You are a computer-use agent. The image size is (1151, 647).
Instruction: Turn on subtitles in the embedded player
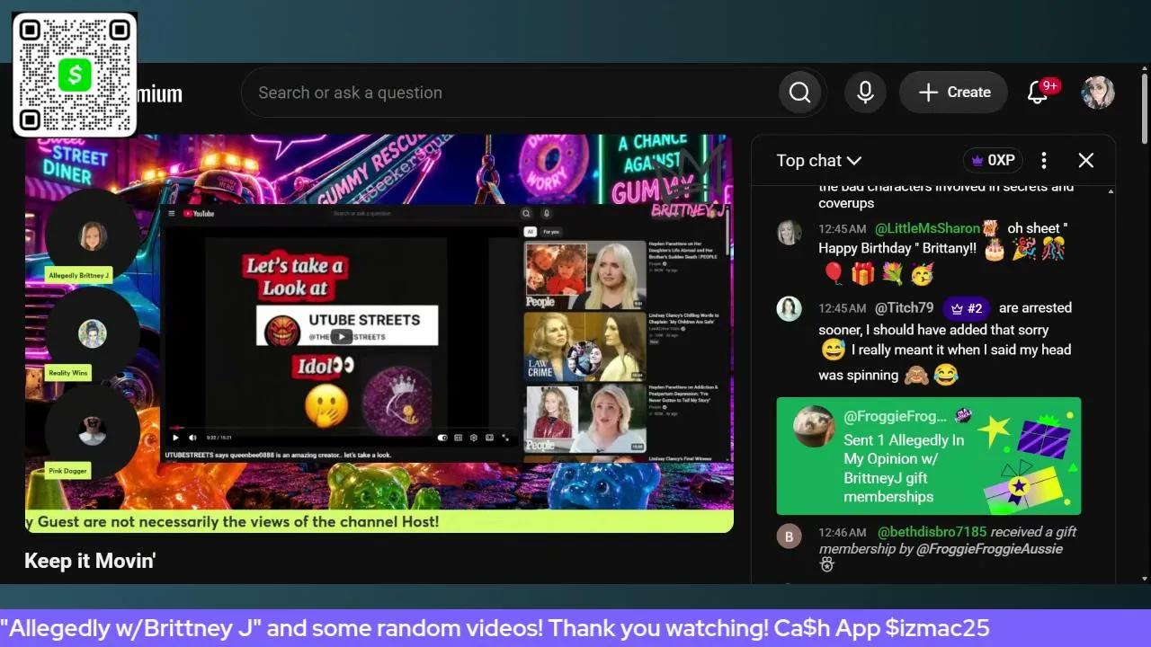pyautogui.click(x=459, y=438)
